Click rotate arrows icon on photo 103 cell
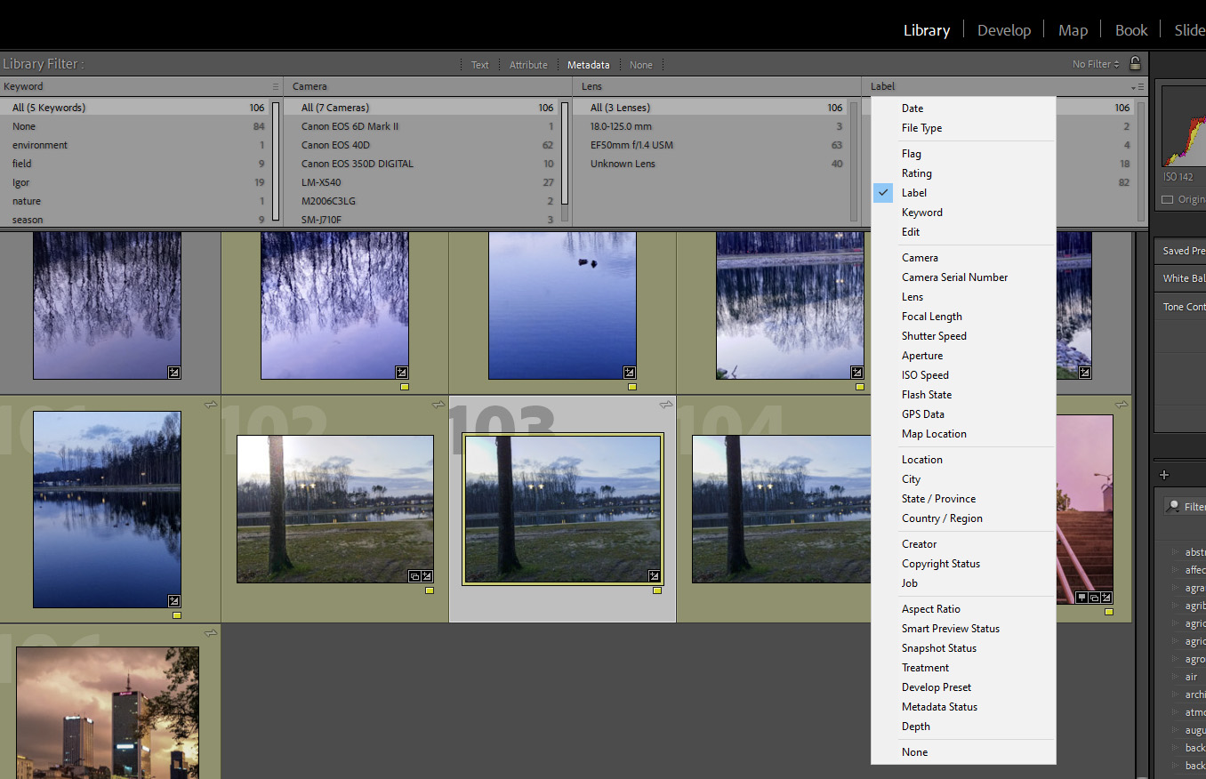The height and width of the screenshot is (779, 1206). click(x=666, y=406)
